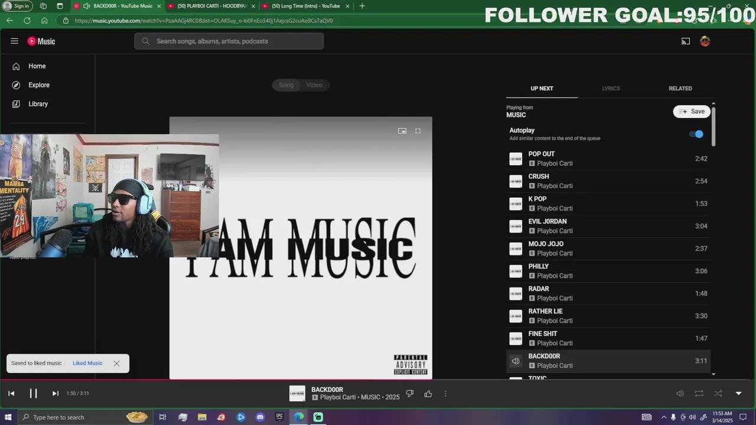Open the Windows Start menu
Viewport: 756px width, 425px height.
8,417
